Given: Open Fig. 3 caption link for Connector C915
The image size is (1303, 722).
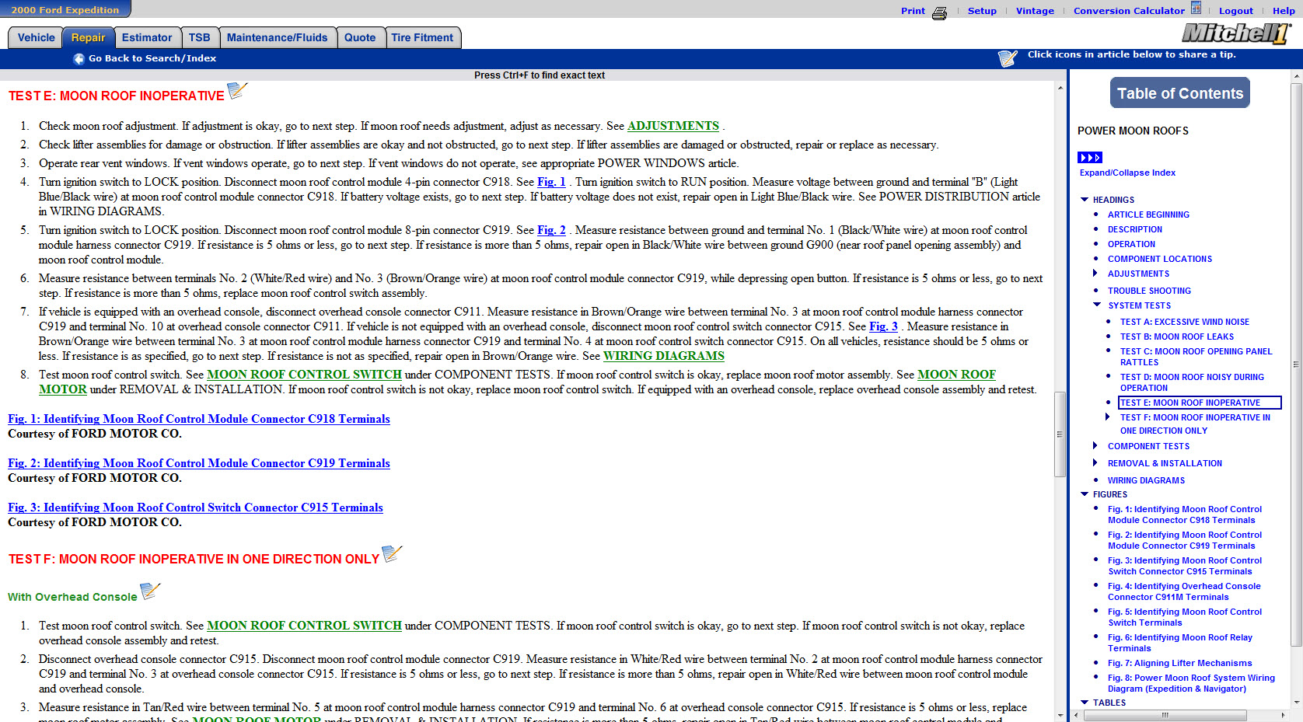Looking at the screenshot, I should click(x=195, y=507).
